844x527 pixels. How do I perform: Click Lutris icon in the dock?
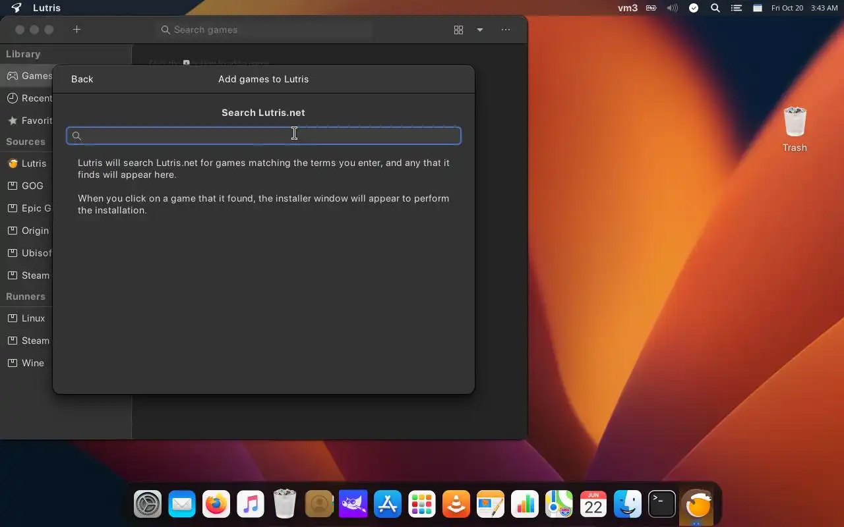coord(697,505)
